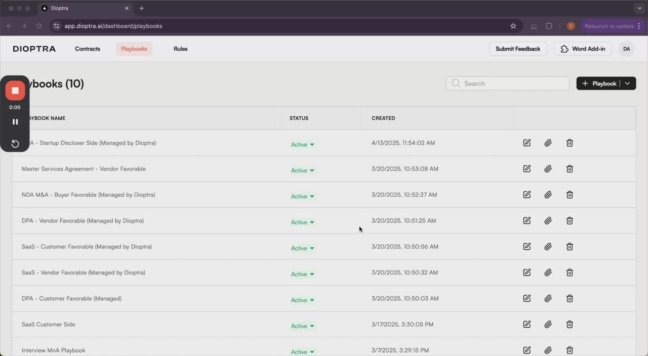Open status dropdown for SaaS Customer Side

tap(303, 326)
